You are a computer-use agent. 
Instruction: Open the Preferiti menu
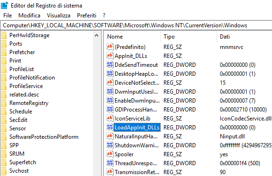pos(86,16)
